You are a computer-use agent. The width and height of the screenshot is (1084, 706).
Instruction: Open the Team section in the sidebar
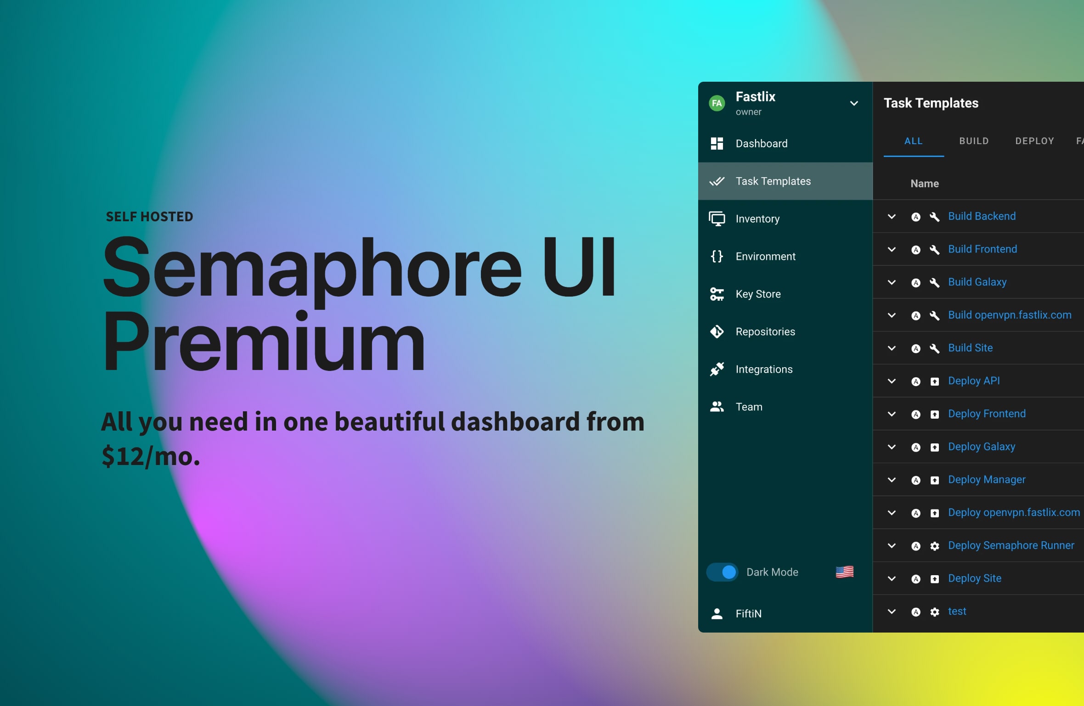749,407
